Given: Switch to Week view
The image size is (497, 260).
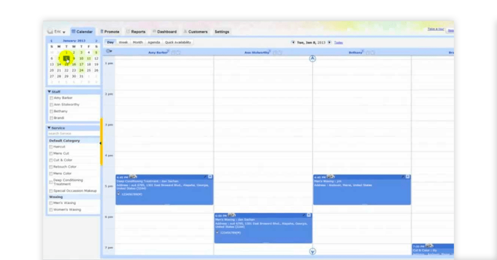Looking at the screenshot, I should tap(123, 42).
